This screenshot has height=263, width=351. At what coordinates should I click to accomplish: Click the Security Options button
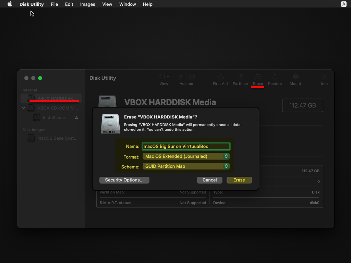coord(124,180)
